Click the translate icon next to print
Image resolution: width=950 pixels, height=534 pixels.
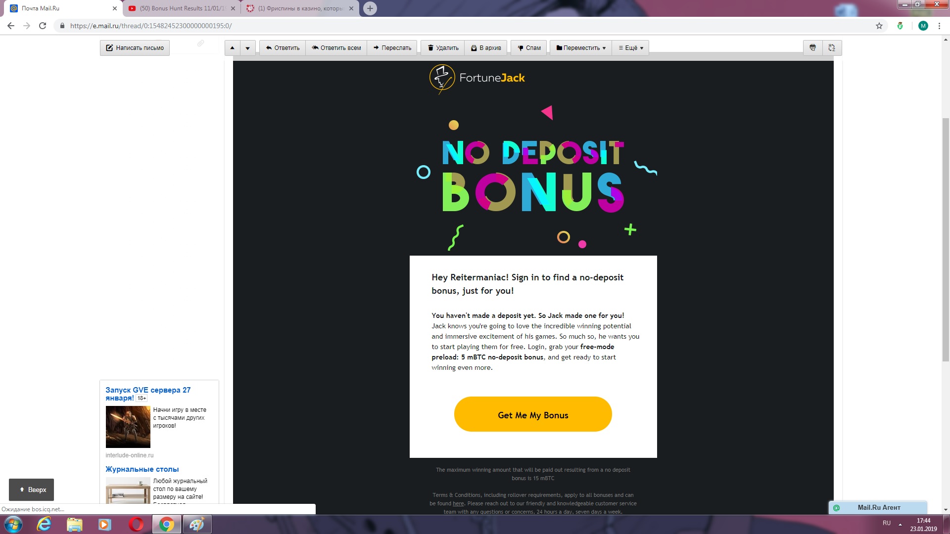[832, 48]
